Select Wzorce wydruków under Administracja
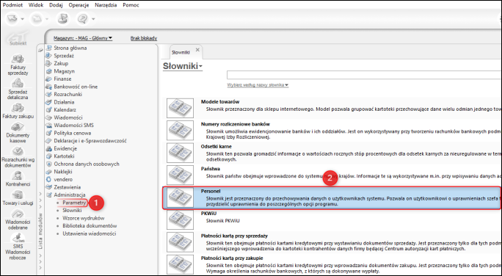This screenshot has height=276, width=502. point(84,218)
